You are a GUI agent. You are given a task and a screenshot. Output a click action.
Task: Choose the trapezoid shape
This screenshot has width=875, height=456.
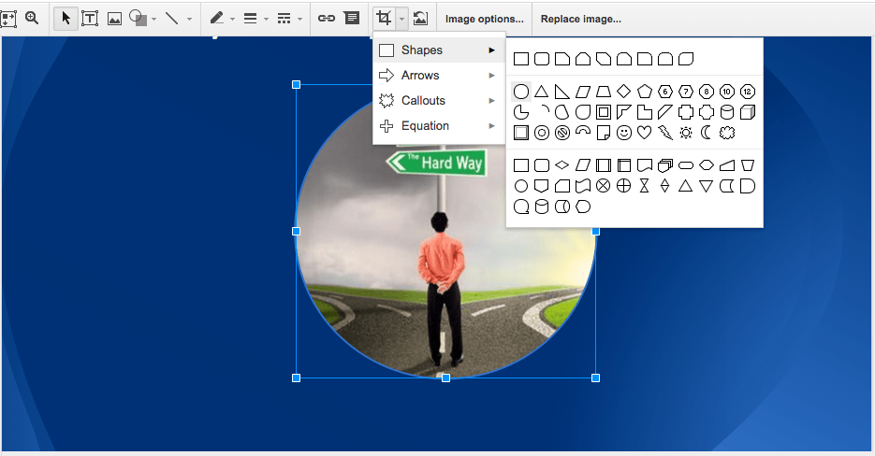[x=604, y=92]
